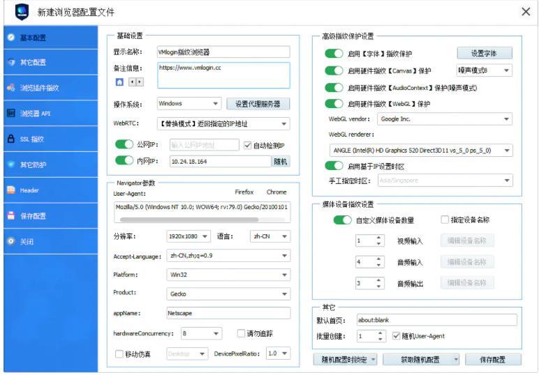The height and width of the screenshot is (375, 539).
Task: Expand the Accept-Language dropdown
Action: tap(228, 256)
